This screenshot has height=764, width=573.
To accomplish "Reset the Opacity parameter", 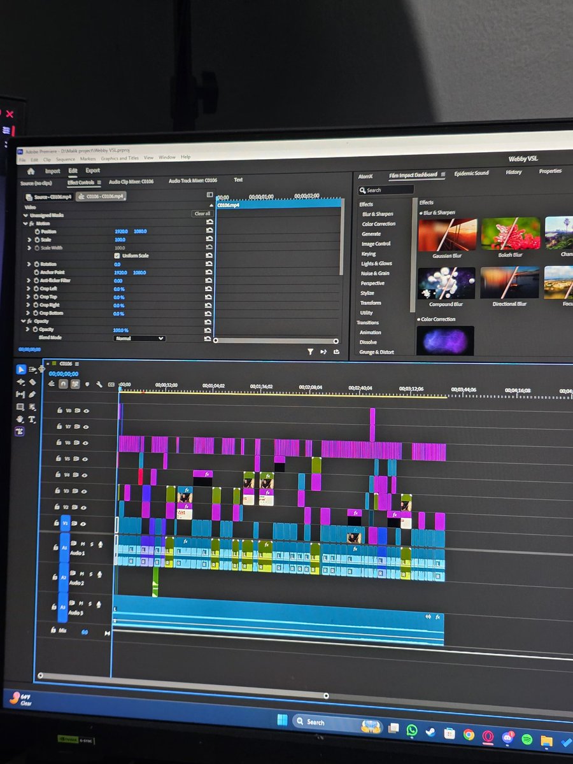I will click(x=209, y=330).
